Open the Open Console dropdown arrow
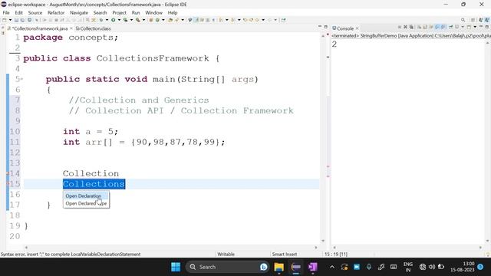491x276 pixels. [x=475, y=28]
